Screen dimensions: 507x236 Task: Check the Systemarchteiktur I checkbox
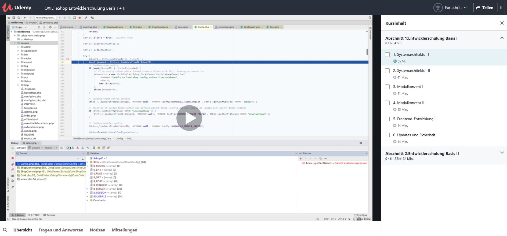387,55
